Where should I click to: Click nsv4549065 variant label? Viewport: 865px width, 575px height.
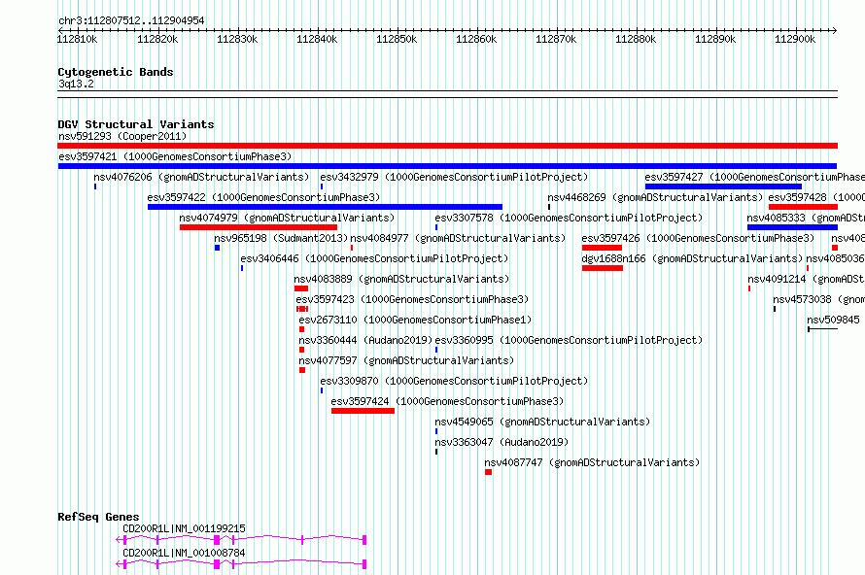[x=543, y=422]
